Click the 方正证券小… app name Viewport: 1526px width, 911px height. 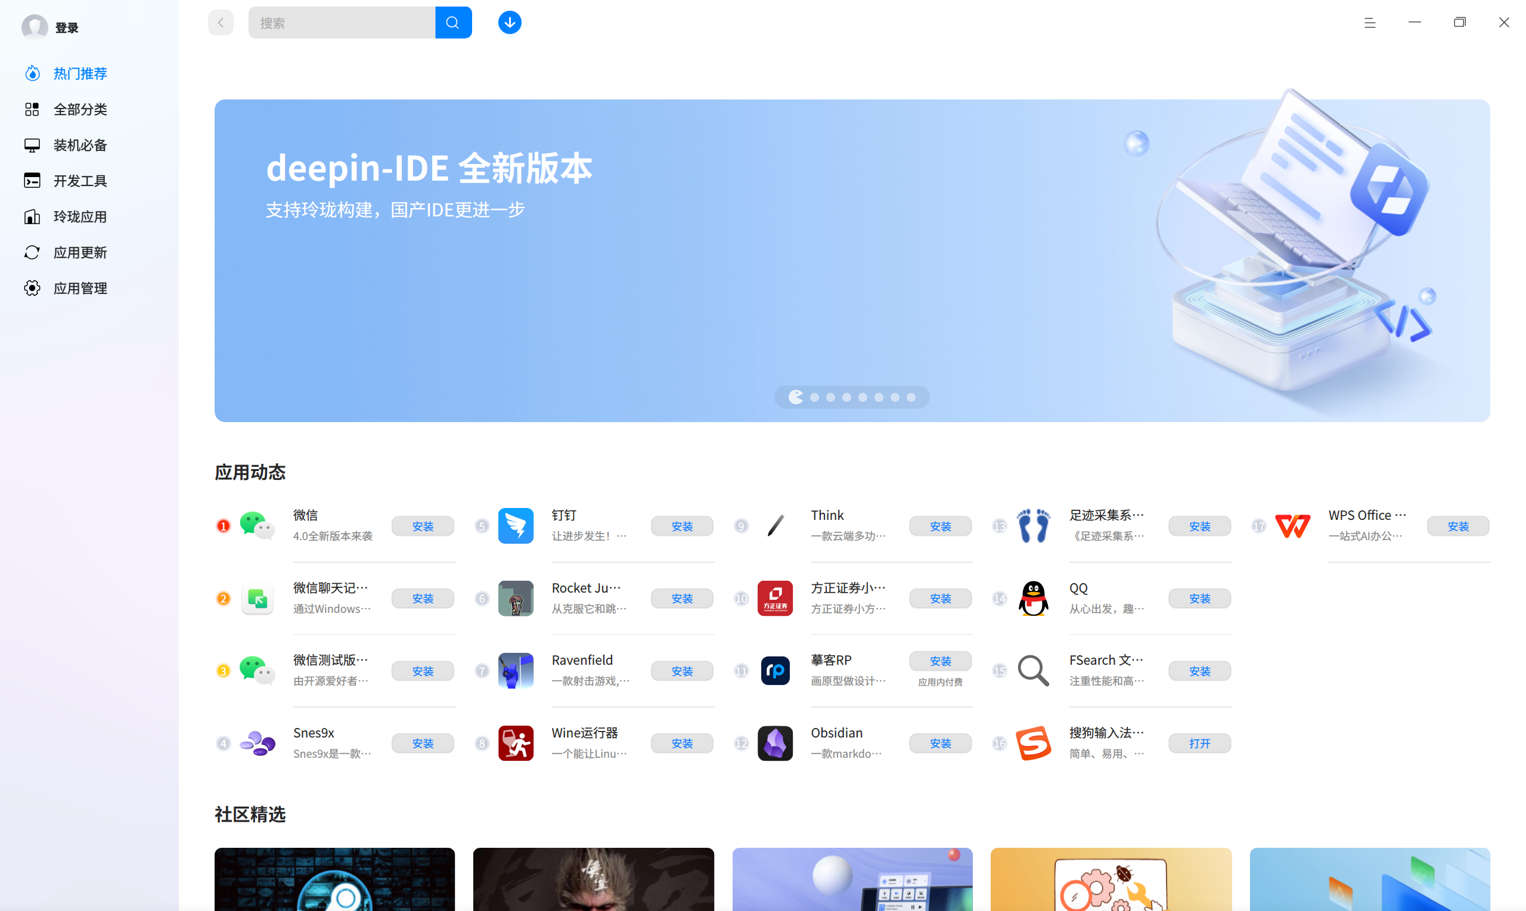point(848,588)
